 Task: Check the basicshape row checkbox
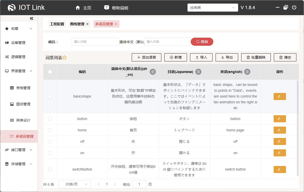(x=50, y=97)
